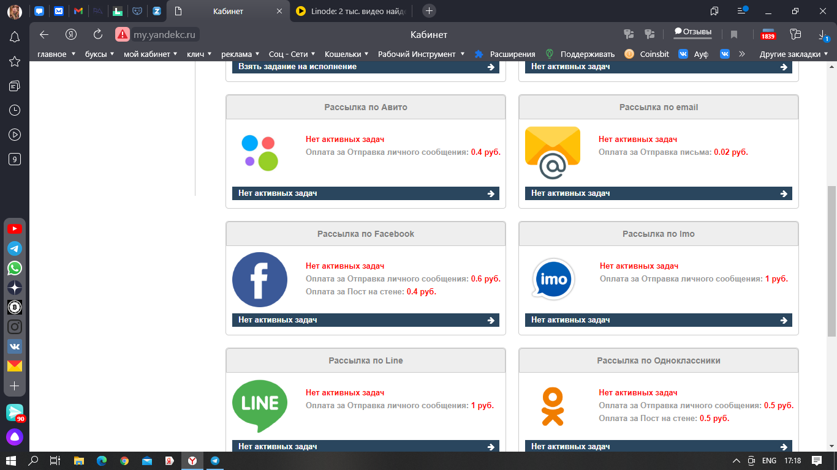
Task: Bookmark this page
Action: pyautogui.click(x=734, y=34)
